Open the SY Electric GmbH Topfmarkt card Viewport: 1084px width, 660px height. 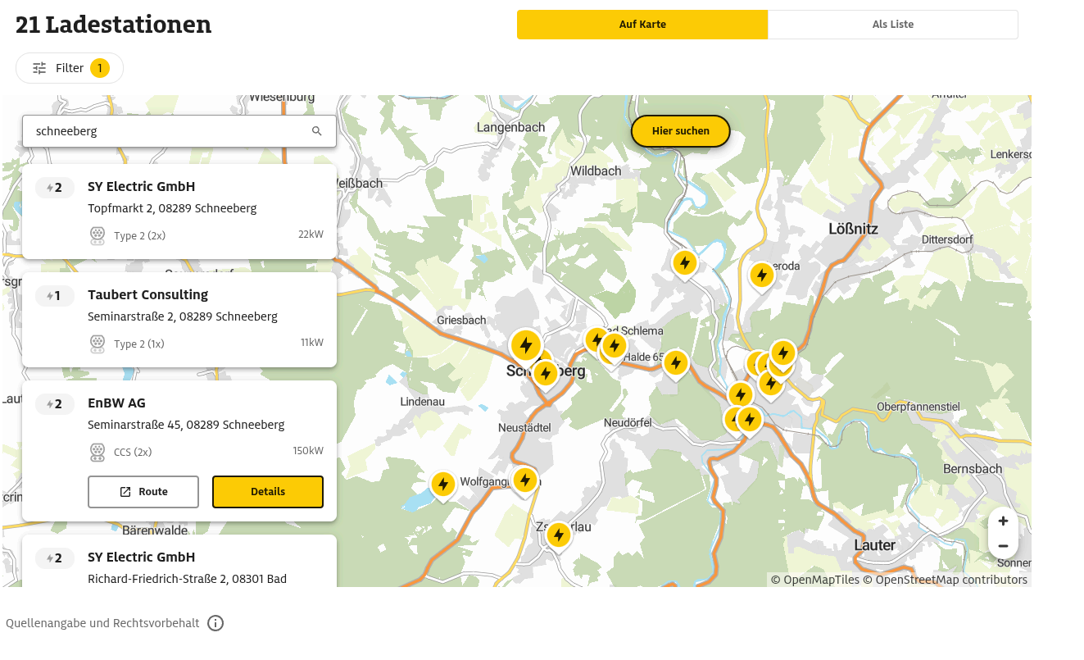click(x=179, y=212)
